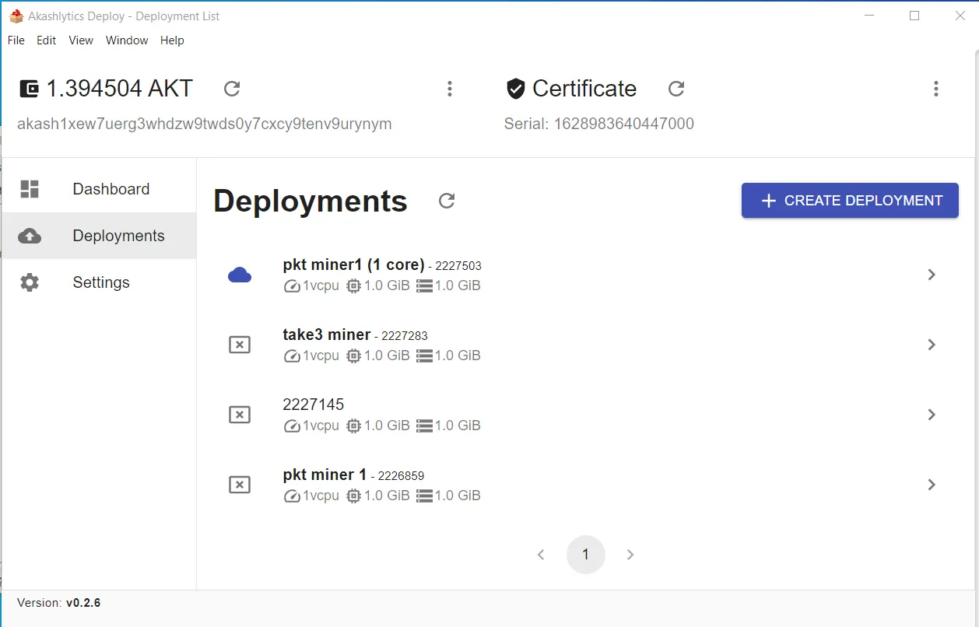Open pkt miner1 (1 core) deployment

coord(586,275)
